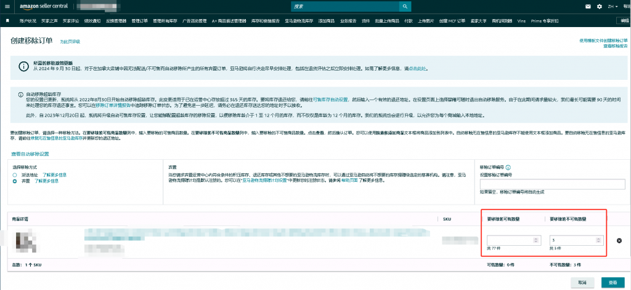Open the hamburger main menu
The image size is (631, 290).
[x=7, y=6]
